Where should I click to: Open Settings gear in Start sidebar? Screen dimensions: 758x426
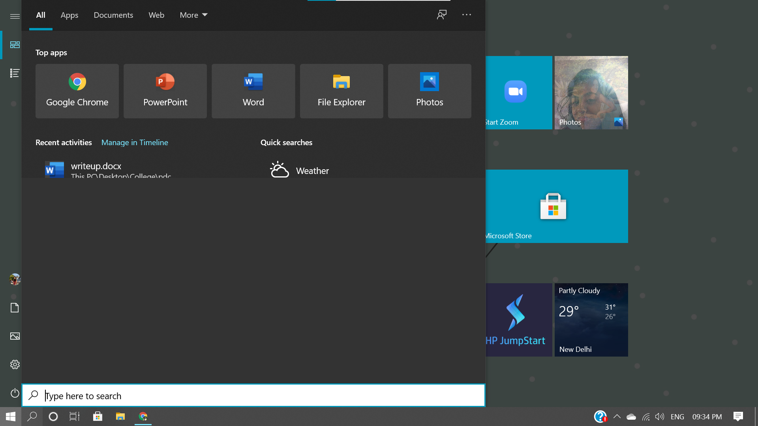coord(15,364)
